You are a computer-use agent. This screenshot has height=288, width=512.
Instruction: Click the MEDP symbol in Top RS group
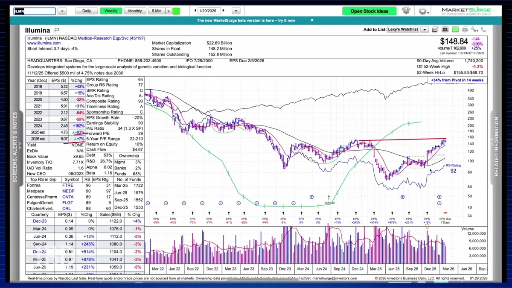point(68,191)
